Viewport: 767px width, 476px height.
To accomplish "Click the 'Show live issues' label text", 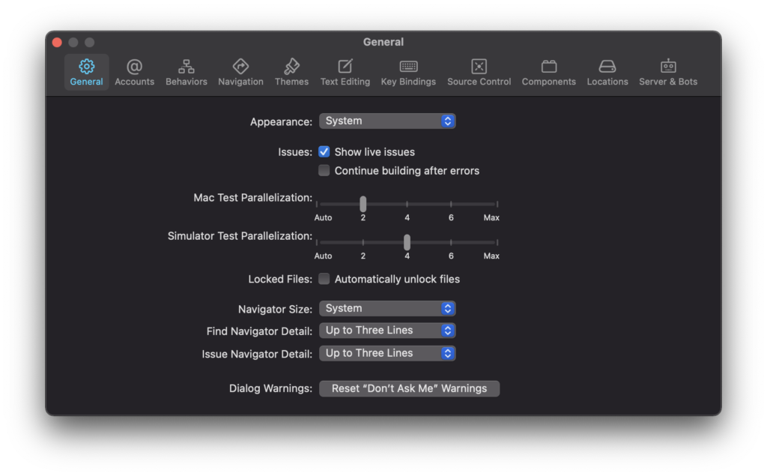I will click(x=375, y=152).
